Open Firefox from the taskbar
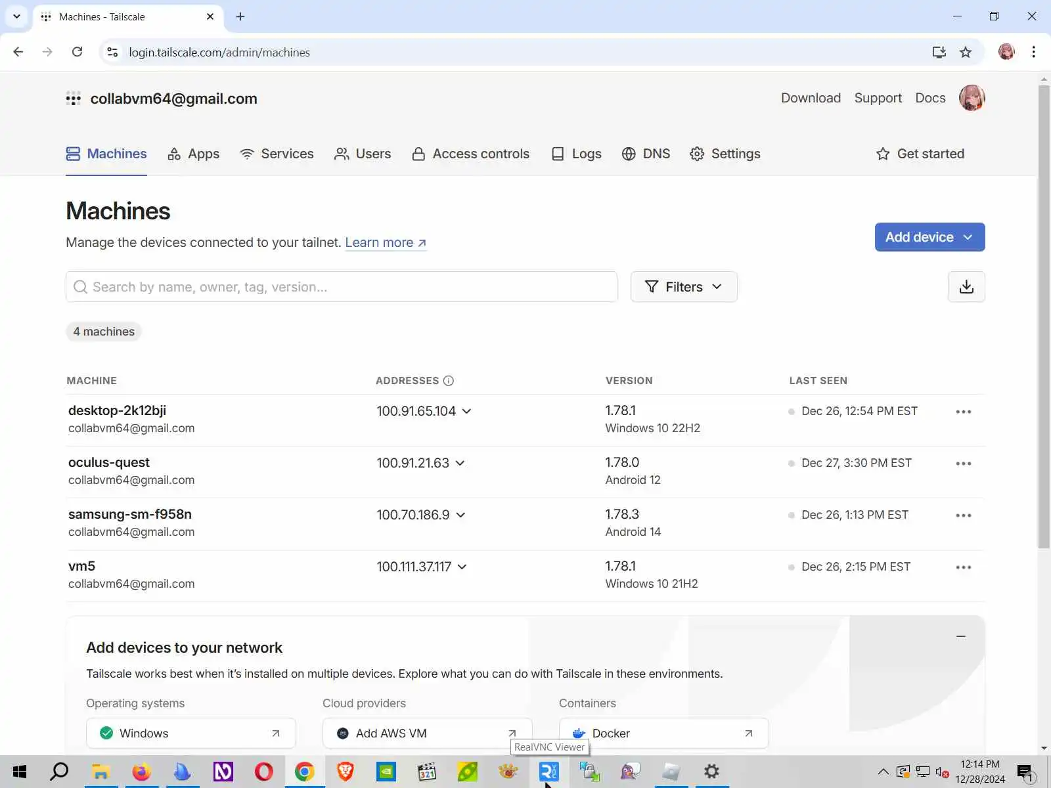Viewport: 1051px width, 788px height. tap(141, 772)
